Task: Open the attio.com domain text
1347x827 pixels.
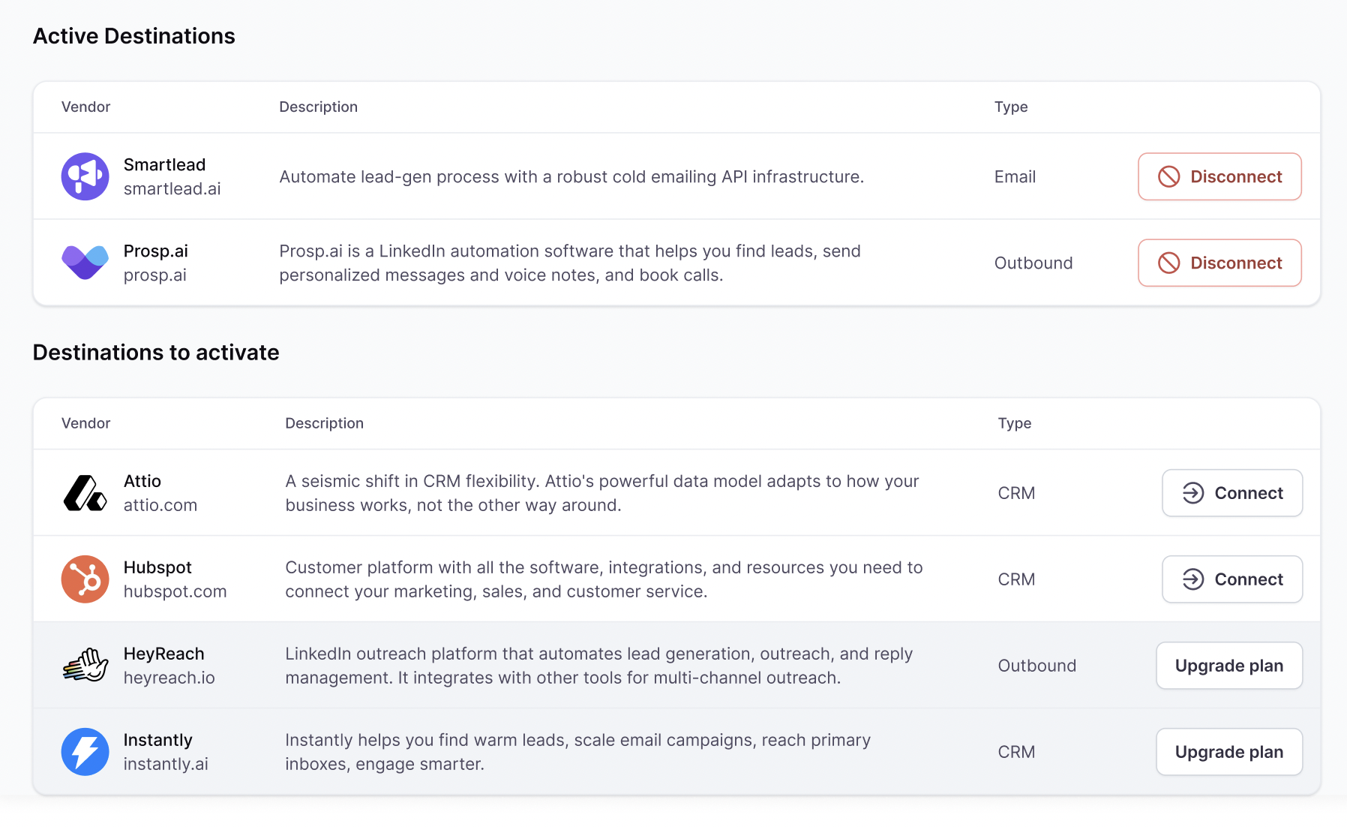Action: coord(160,506)
